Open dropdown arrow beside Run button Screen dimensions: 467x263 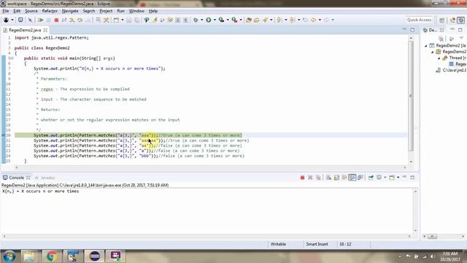(x=215, y=20)
